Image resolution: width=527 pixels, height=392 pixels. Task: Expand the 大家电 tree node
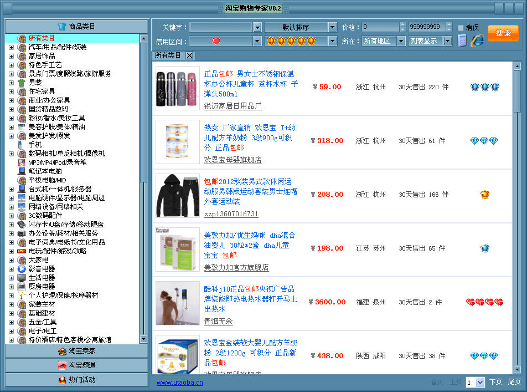coord(11,260)
